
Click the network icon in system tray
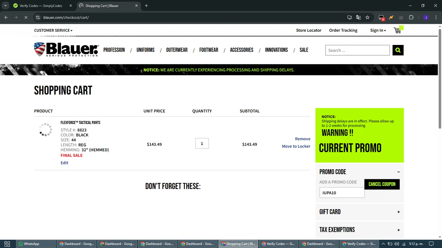(404, 244)
